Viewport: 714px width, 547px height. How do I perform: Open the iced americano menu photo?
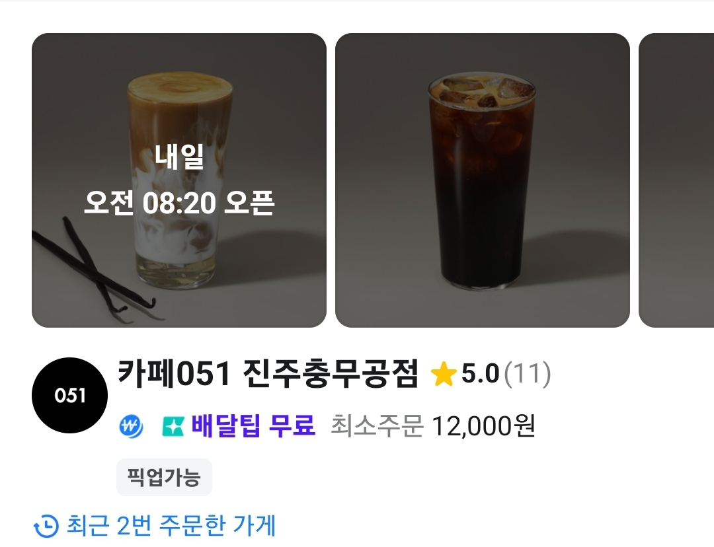[x=482, y=180]
